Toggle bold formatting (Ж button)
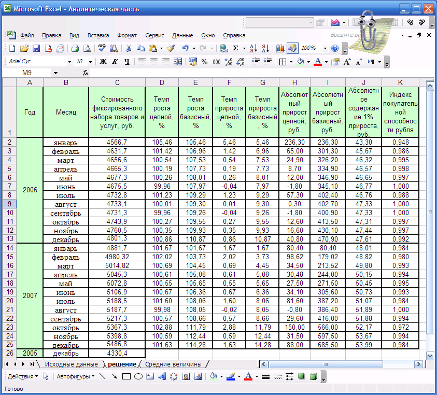The width and height of the screenshot is (437, 395). pyautogui.click(x=103, y=62)
